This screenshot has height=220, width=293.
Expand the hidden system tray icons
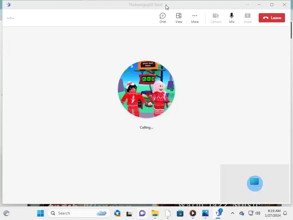(x=232, y=213)
